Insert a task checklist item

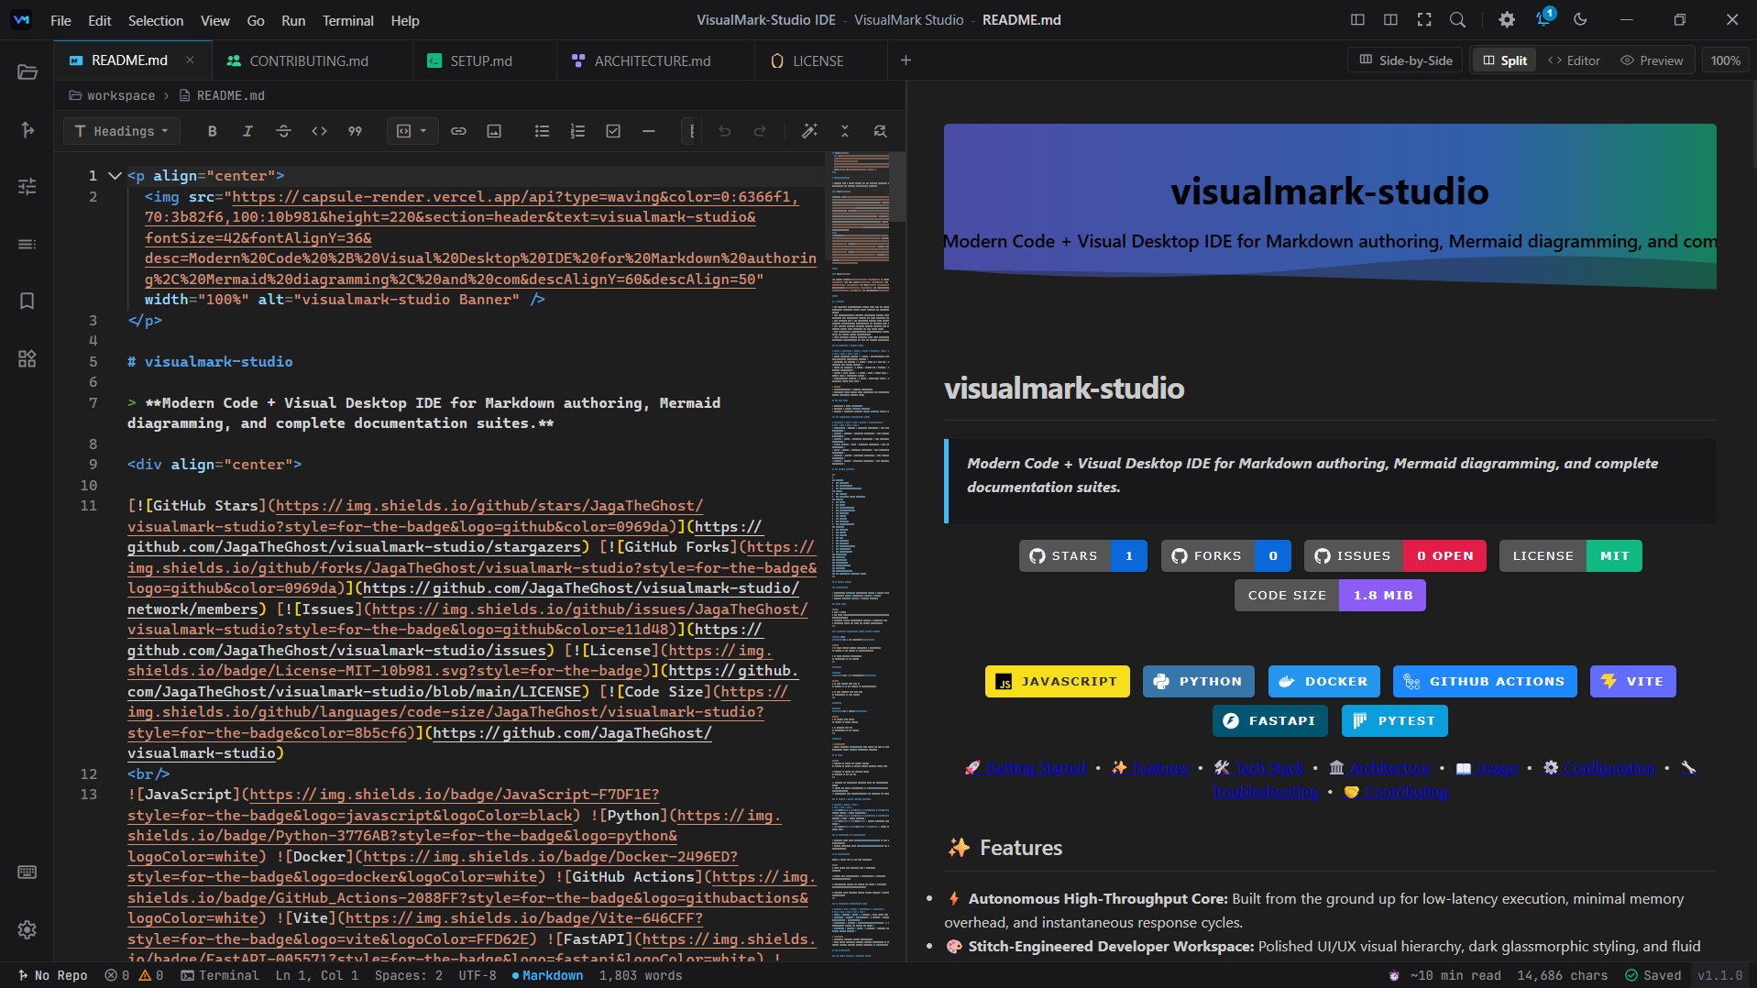(x=613, y=131)
